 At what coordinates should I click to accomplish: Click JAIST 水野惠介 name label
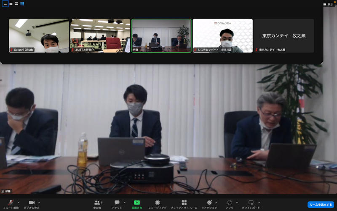coord(83,50)
